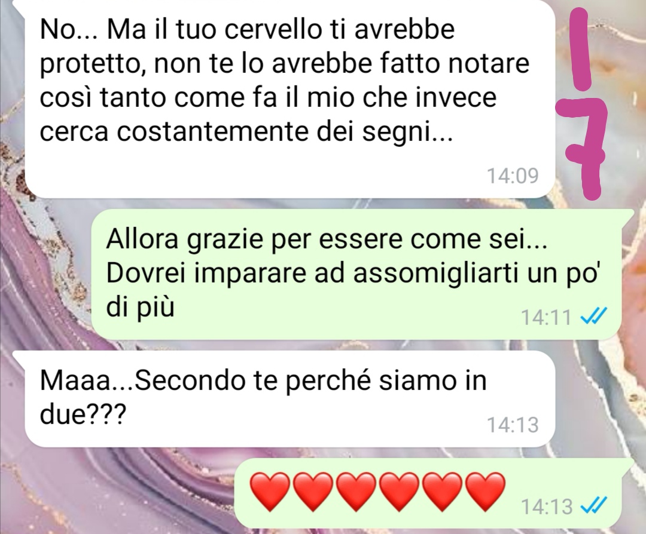Tap the 14:11 timestamp
The height and width of the screenshot is (534, 646).
[547, 317]
